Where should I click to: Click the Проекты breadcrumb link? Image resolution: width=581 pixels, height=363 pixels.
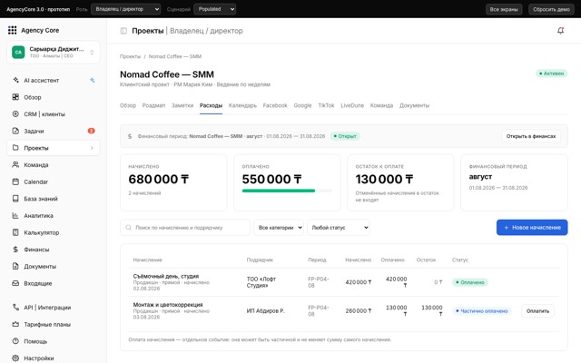[130, 56]
